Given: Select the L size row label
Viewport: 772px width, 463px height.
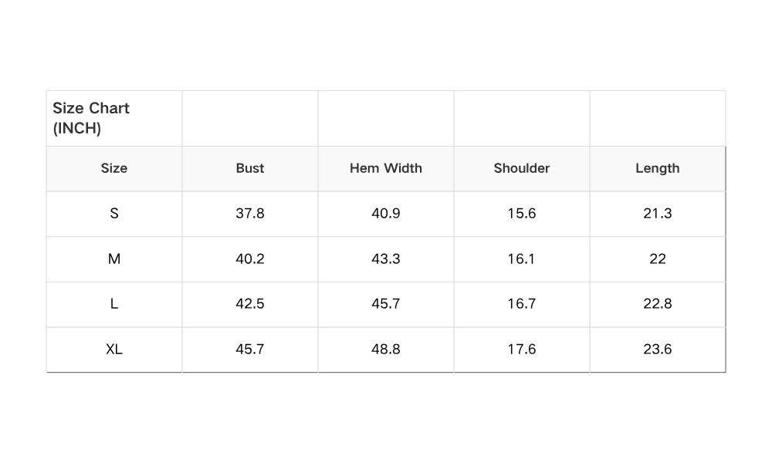Looking at the screenshot, I should 114,304.
